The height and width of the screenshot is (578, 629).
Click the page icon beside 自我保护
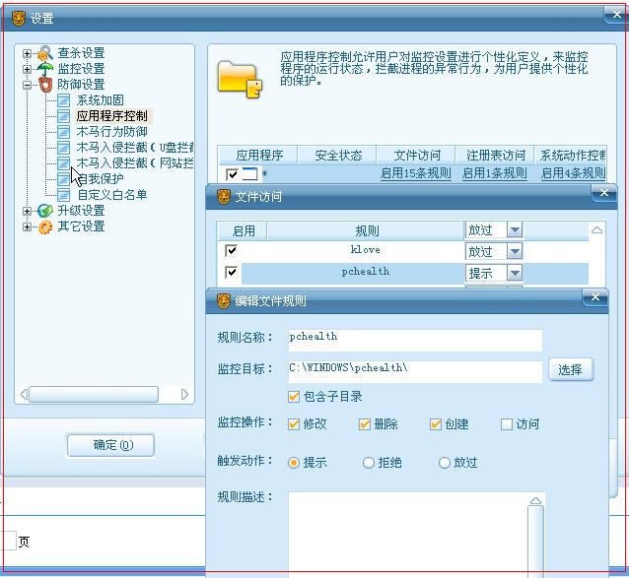coord(63,179)
